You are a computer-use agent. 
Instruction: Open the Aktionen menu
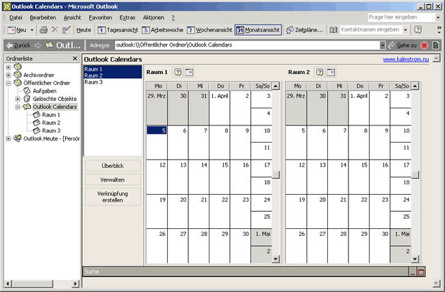click(153, 16)
